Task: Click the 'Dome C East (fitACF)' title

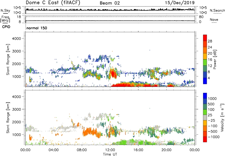Action: click(53, 3)
